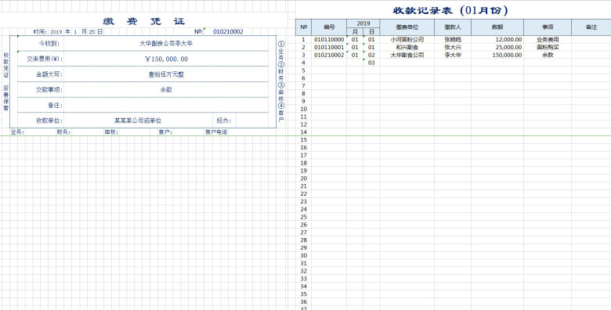Select the 金额大写 label cell
The image size is (611, 310).
[x=49, y=74]
